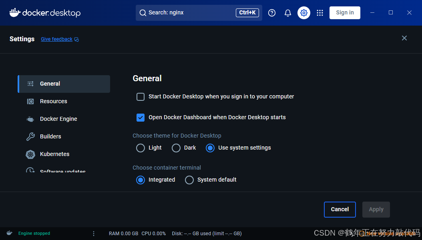Click into the Search nginx field

click(x=199, y=13)
